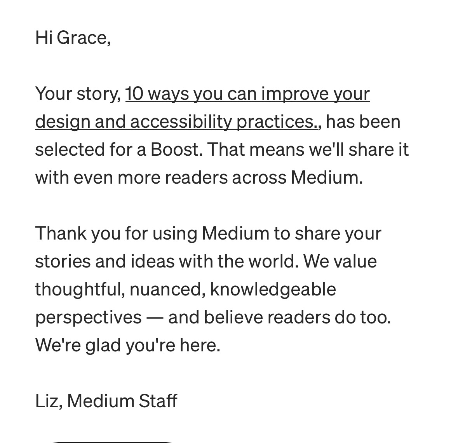Screen dimensions: 458x443
Task: Click the word 'knowledgeable'
Action: point(273,290)
